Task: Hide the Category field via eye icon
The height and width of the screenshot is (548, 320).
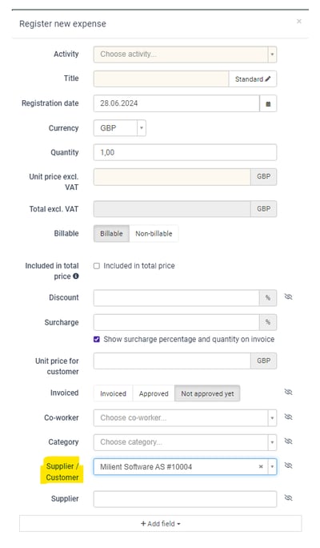Action: [288, 441]
